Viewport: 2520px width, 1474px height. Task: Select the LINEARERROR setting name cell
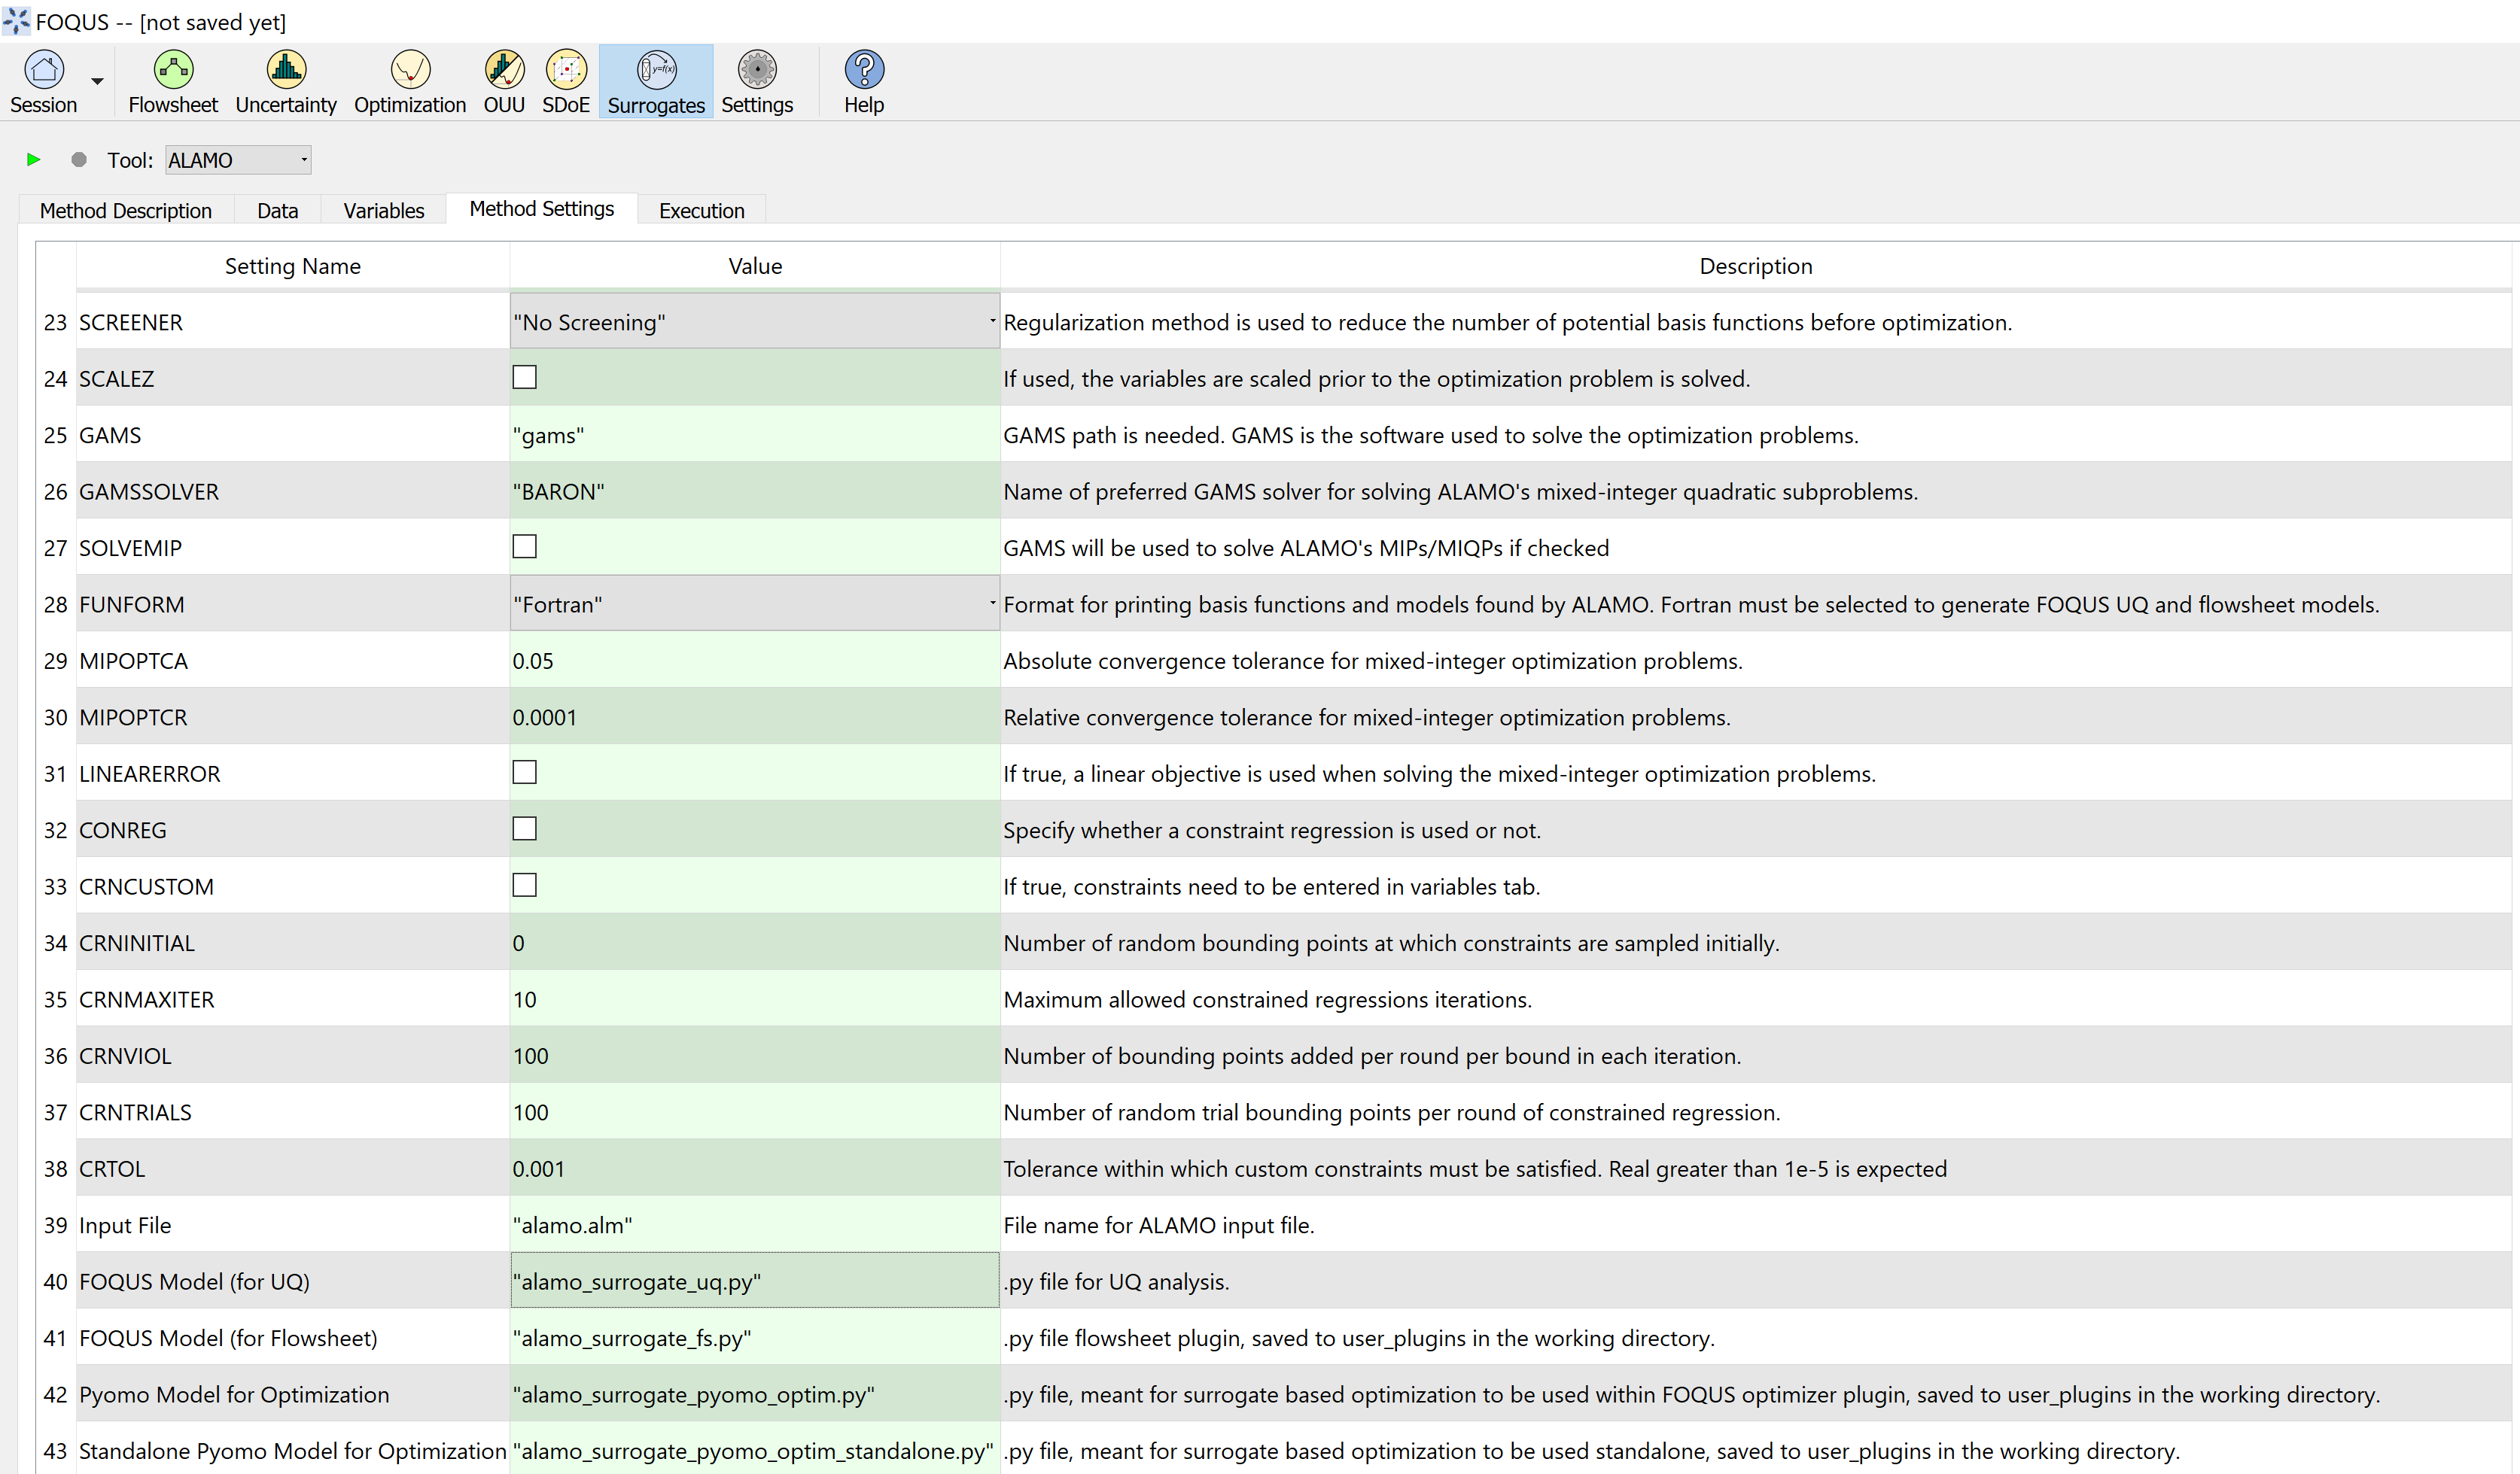pyautogui.click(x=292, y=773)
